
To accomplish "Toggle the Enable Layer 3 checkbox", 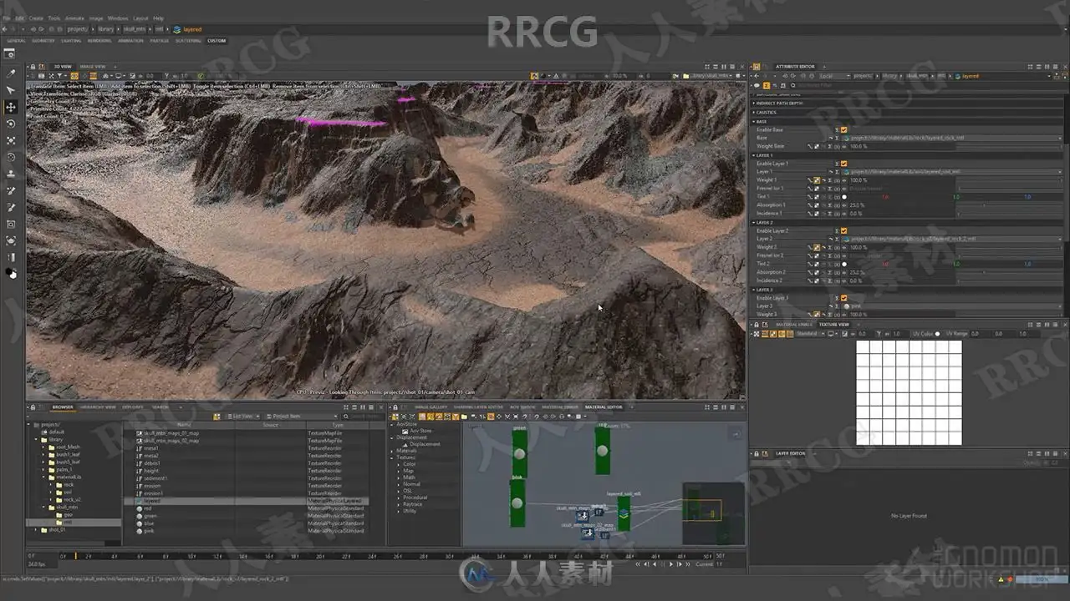I will pyautogui.click(x=843, y=298).
